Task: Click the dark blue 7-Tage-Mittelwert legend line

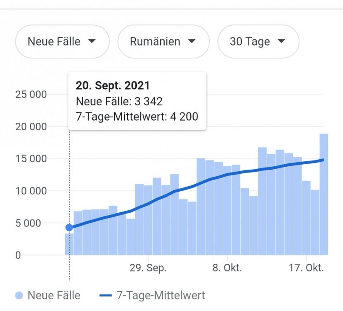Action: [105, 296]
